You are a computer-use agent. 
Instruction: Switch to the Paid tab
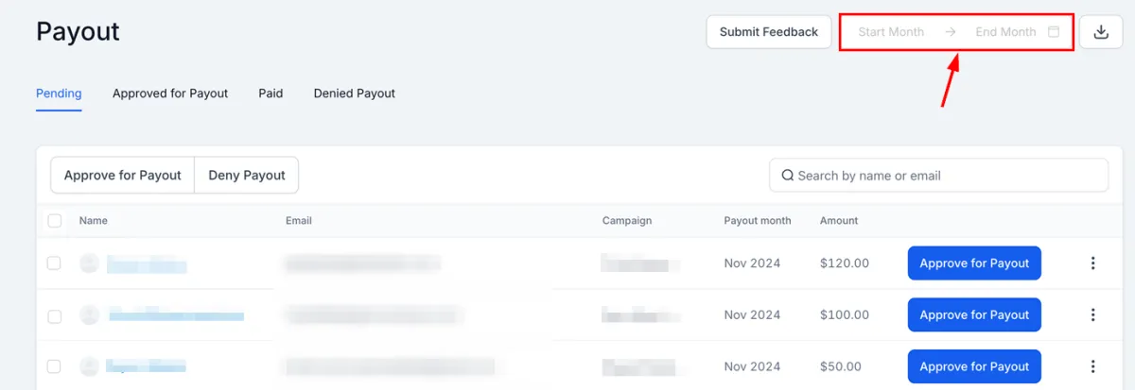(271, 93)
